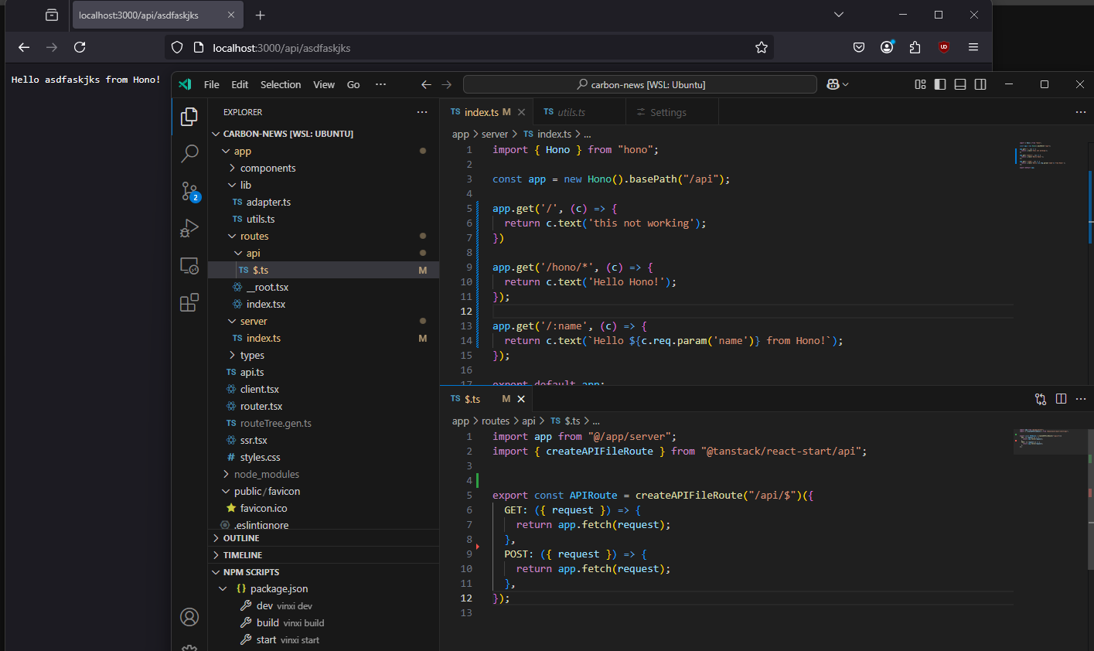
Task: Toggle the bottom panel visibility
Action: click(x=960, y=84)
